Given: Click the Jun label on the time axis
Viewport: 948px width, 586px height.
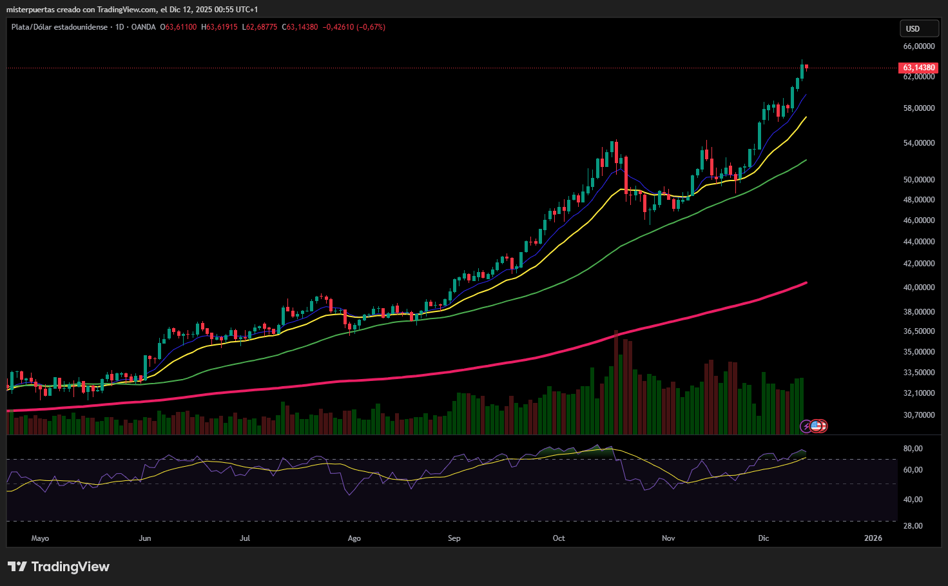Looking at the screenshot, I should point(145,538).
